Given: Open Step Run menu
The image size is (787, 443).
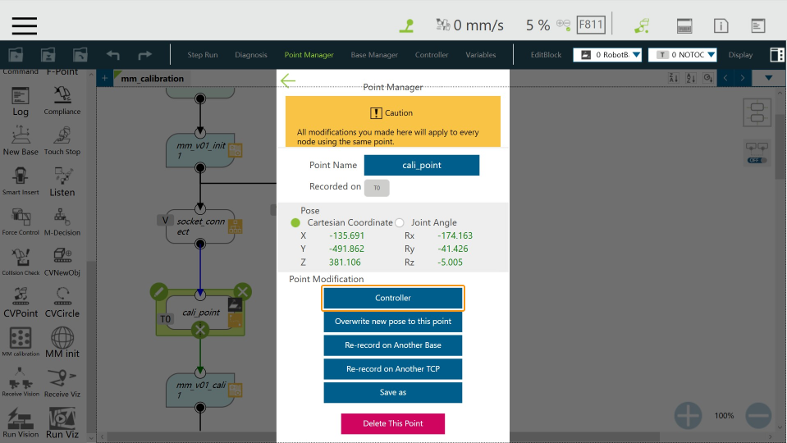Looking at the screenshot, I should (202, 55).
